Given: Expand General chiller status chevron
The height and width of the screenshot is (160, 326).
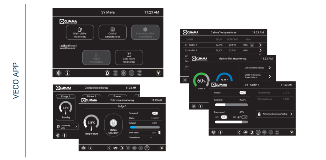Looking at the screenshot, I should click(269, 68).
